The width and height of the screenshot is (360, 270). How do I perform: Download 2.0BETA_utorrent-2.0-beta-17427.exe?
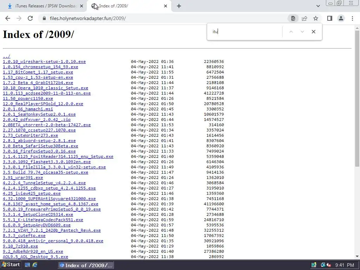point(47,125)
